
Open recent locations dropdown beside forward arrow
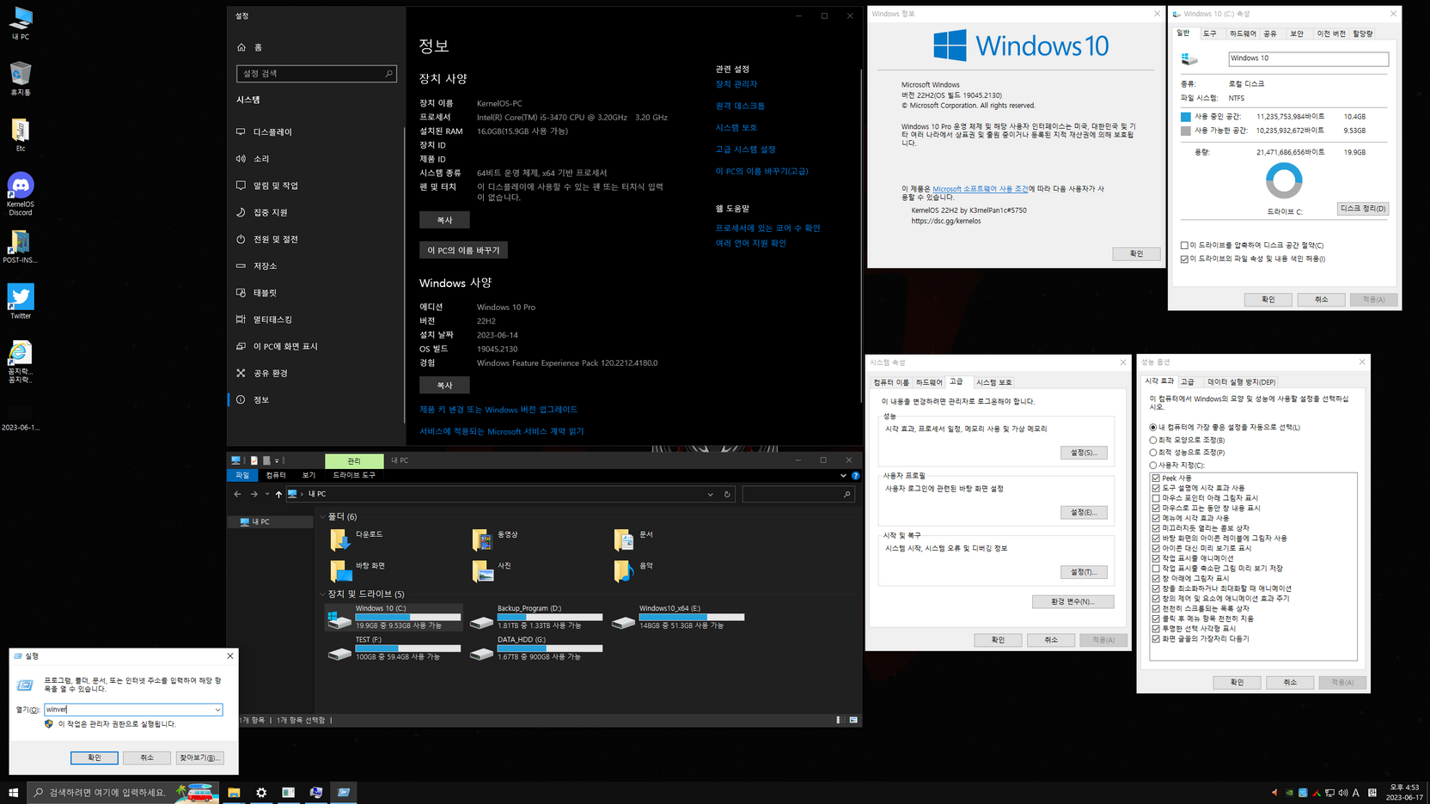[x=267, y=494]
